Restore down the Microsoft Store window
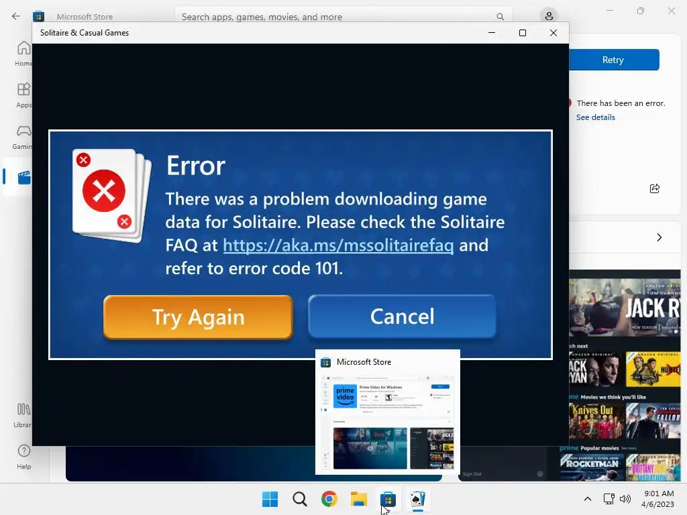 click(x=641, y=11)
